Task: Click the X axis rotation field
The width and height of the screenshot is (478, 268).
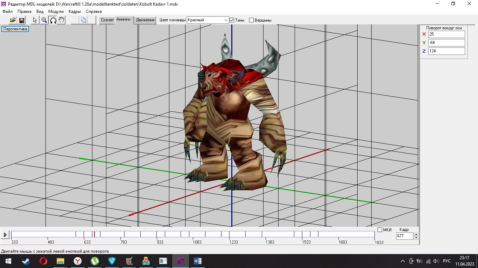Action: click(x=447, y=34)
